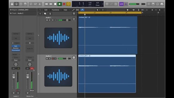Expand the Region Untitled_2#01 inspector
The image size is (174, 98).
point(11,10)
